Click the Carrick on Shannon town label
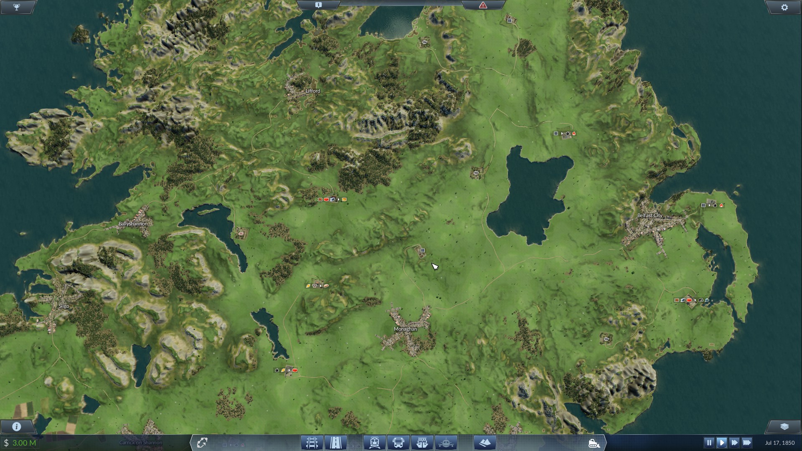Image resolution: width=802 pixels, height=451 pixels. pyautogui.click(x=141, y=443)
